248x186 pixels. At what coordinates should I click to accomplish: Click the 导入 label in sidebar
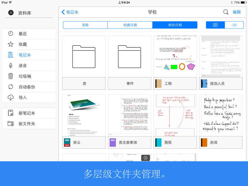pos(23,98)
